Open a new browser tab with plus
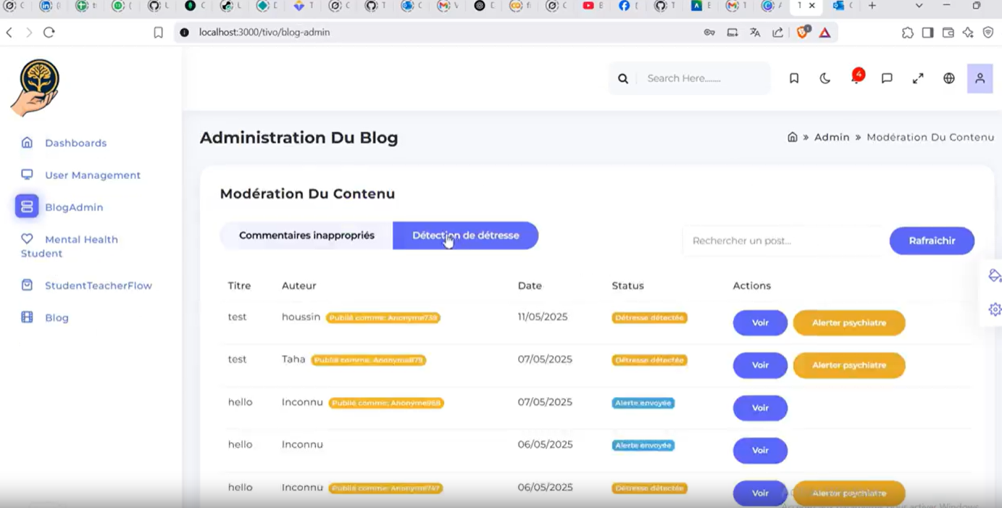This screenshot has width=1002, height=508. tap(872, 6)
